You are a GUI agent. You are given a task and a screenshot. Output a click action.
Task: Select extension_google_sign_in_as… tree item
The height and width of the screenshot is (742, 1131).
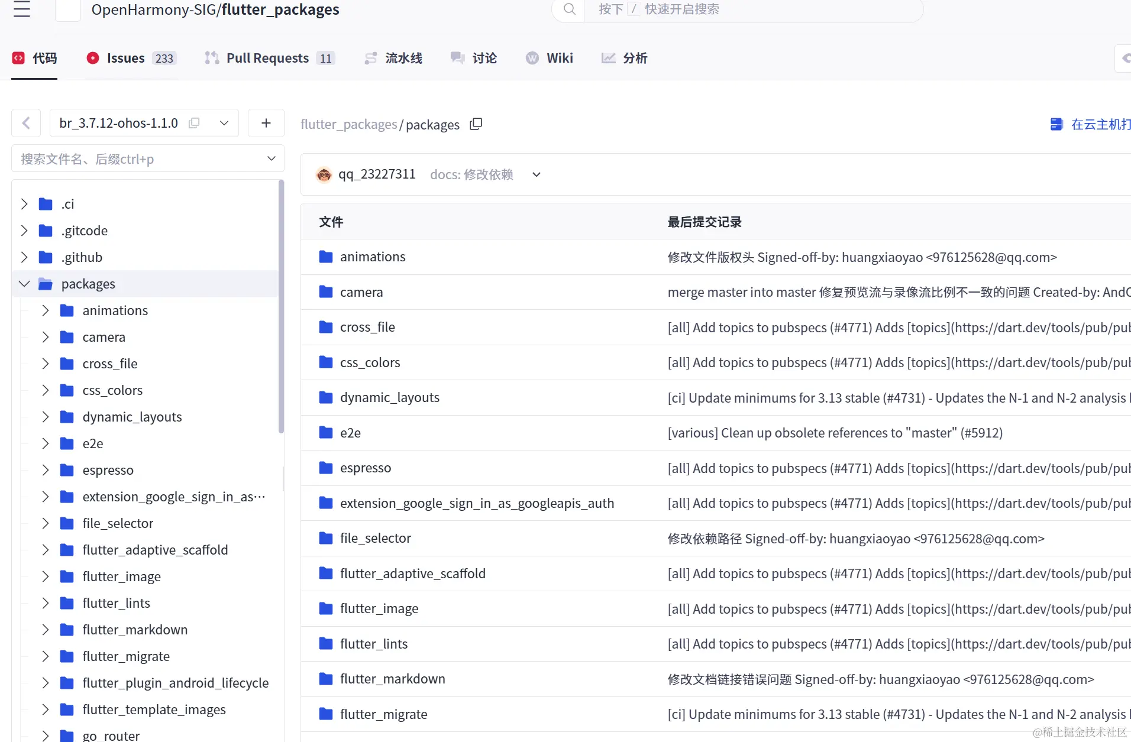click(x=174, y=497)
